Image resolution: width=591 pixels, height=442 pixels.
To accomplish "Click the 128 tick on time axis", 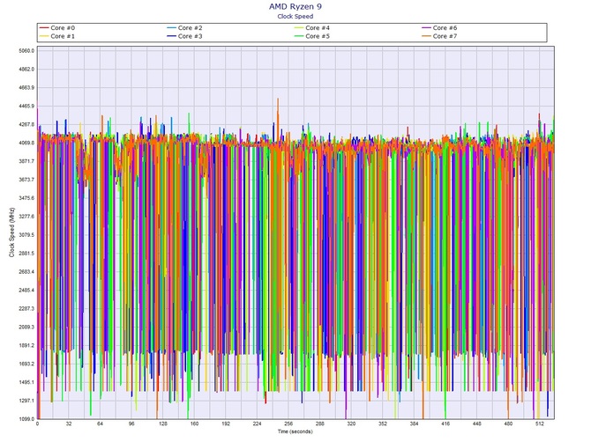I will 163,424.
